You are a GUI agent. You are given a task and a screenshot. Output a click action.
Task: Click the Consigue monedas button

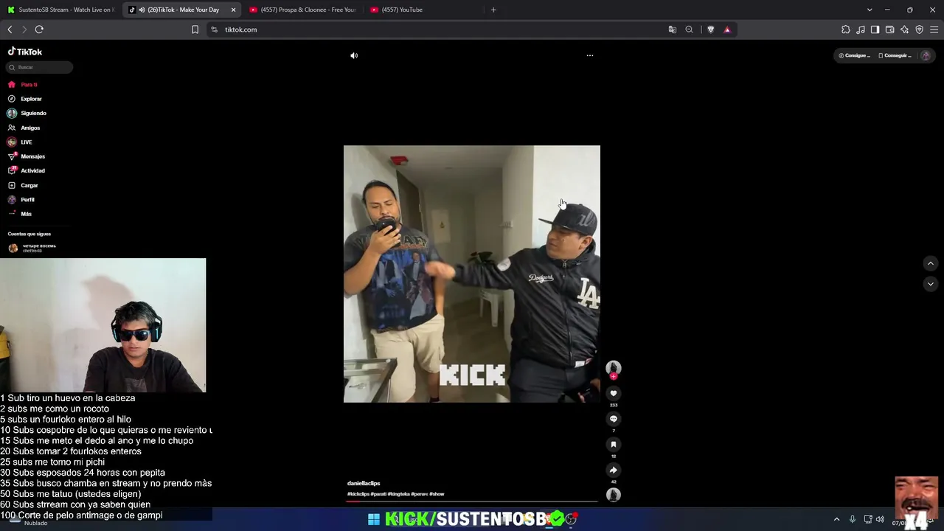pyautogui.click(x=855, y=55)
